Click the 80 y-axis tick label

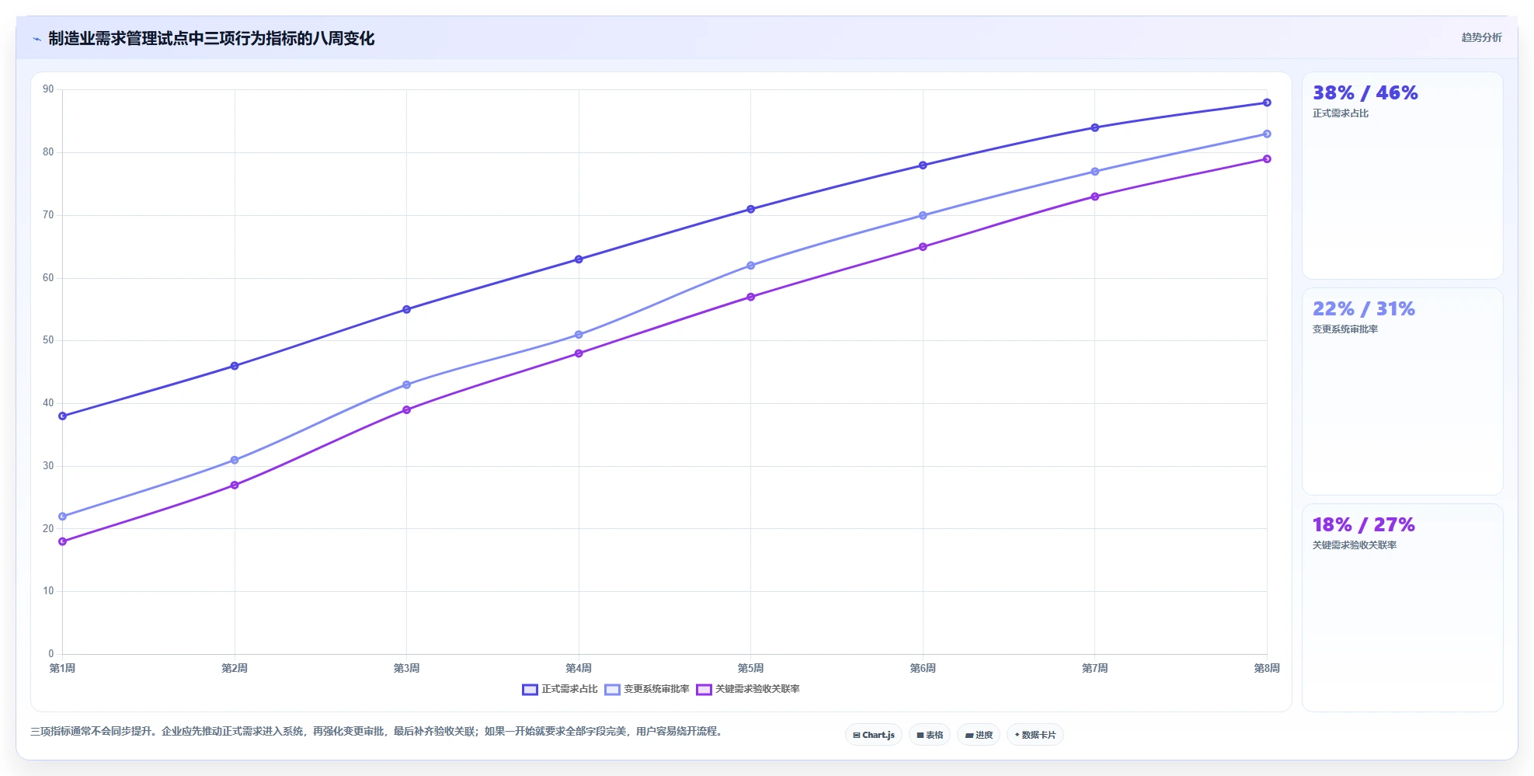point(49,152)
